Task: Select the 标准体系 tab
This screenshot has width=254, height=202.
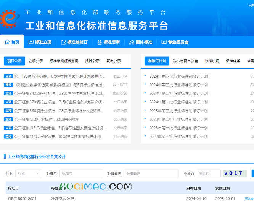Action: pyautogui.click(x=233, y=61)
